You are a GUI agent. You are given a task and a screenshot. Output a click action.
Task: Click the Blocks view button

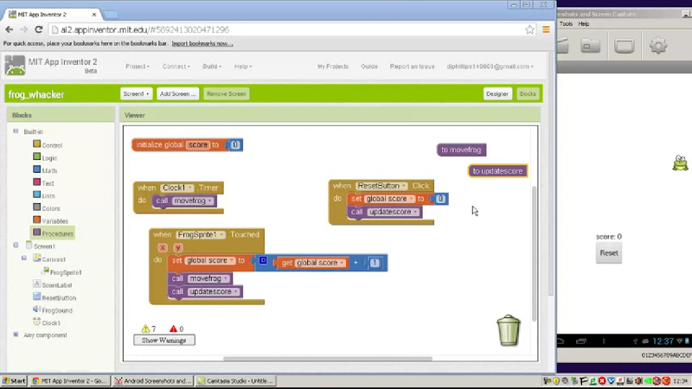coord(528,94)
